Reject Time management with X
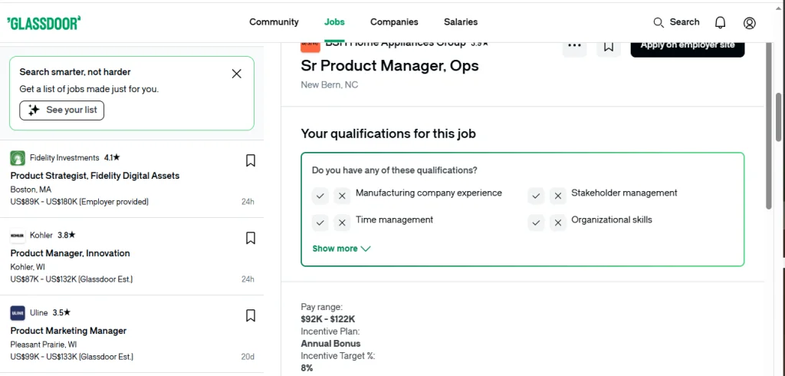The height and width of the screenshot is (376, 785). pyautogui.click(x=343, y=223)
